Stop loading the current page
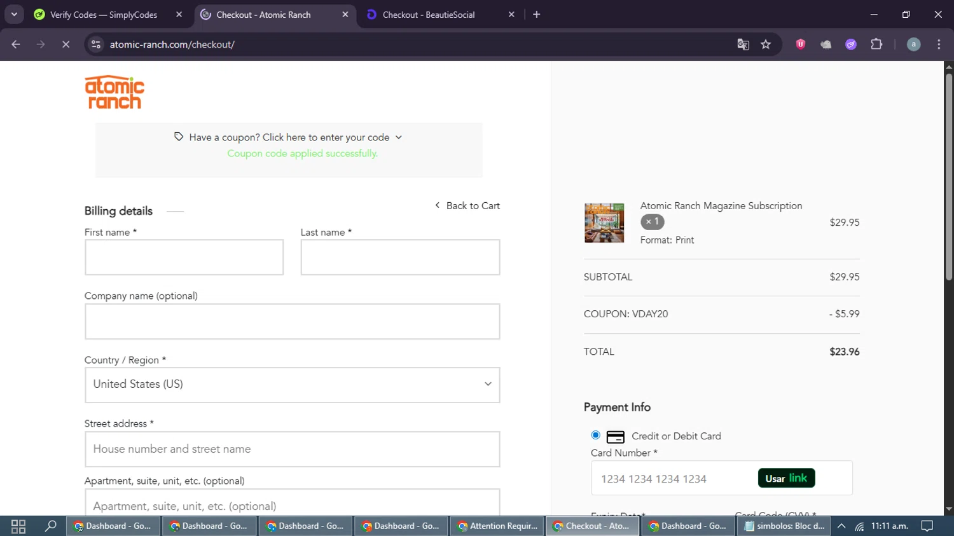Screen dimensions: 954x536 pyautogui.click(x=66, y=45)
